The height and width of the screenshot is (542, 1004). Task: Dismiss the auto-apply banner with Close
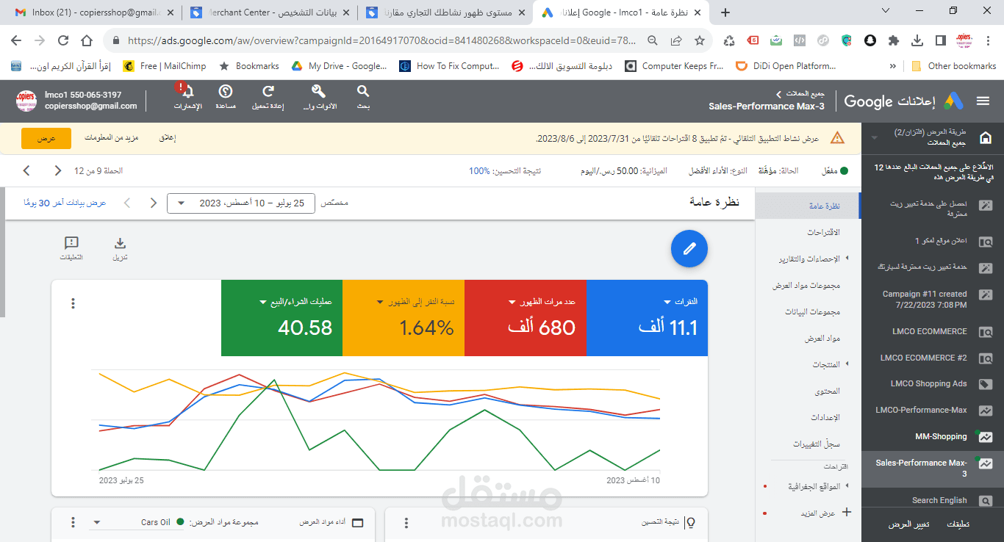pos(168,138)
